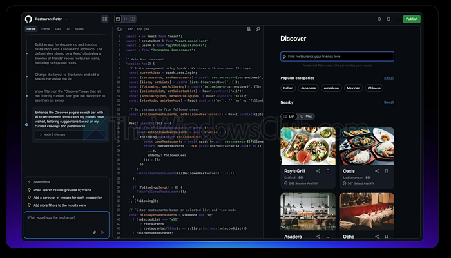Switch to split view icon
Viewport: 451px width, 258px height.
(133, 19)
